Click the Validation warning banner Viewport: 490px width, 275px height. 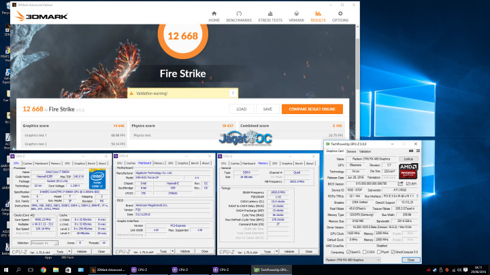tap(182, 93)
